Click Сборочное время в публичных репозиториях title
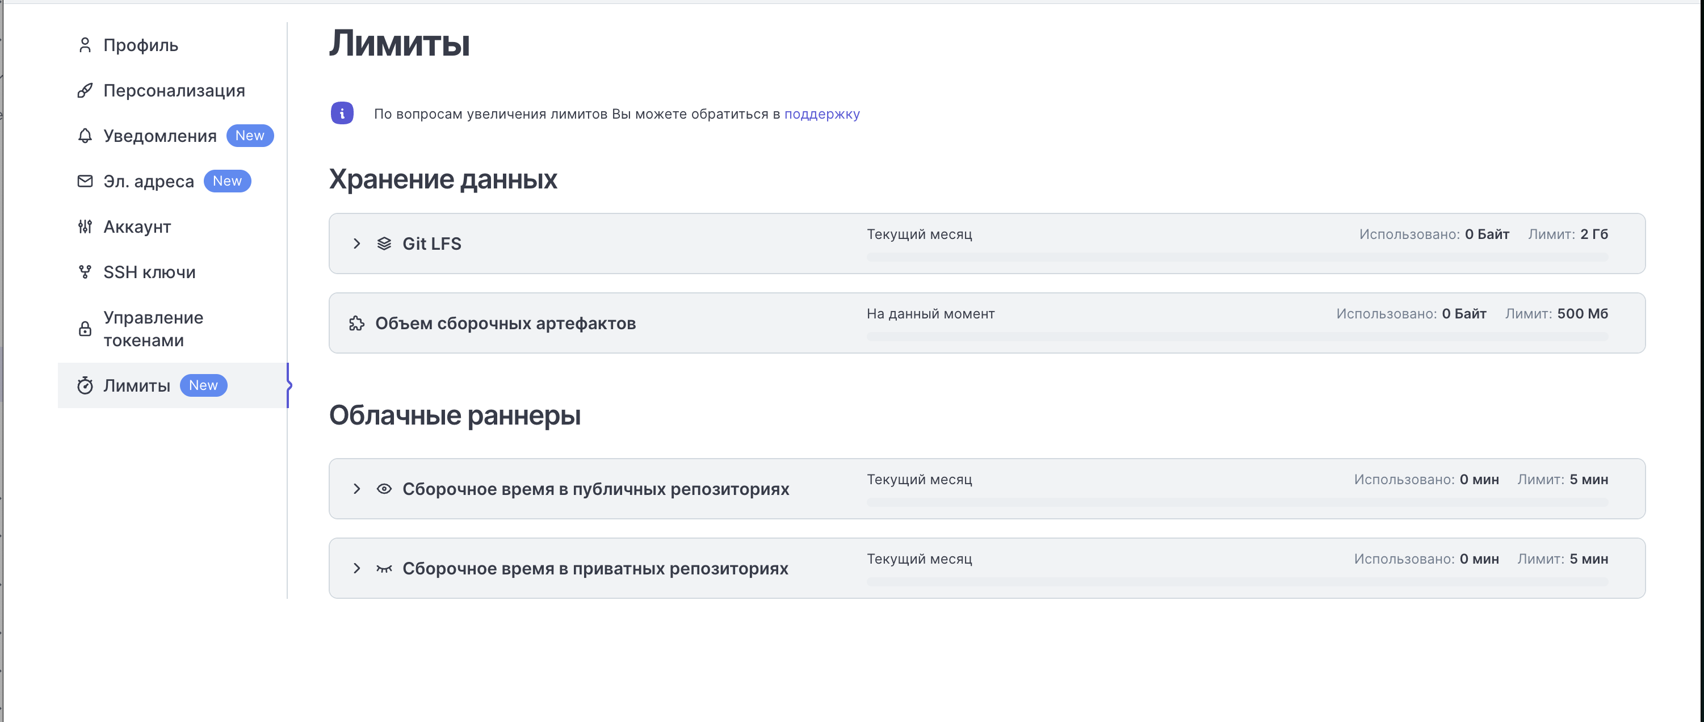1704x722 pixels. (595, 489)
